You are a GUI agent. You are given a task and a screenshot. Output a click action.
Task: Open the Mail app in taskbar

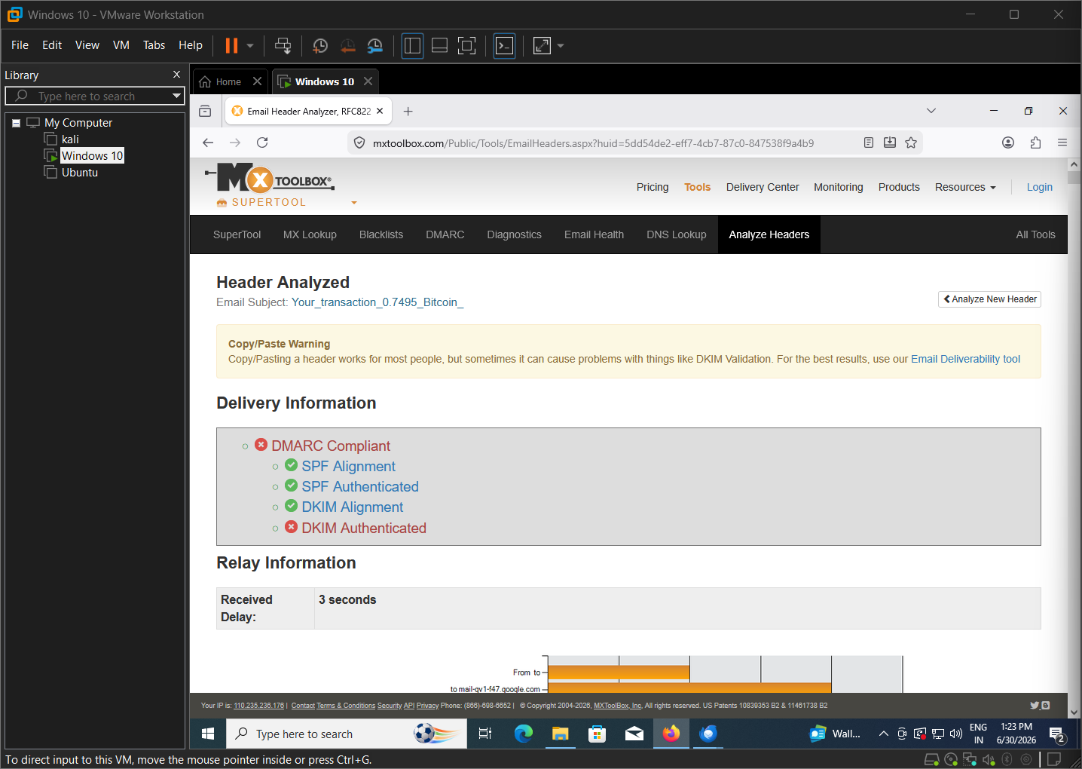pos(634,734)
